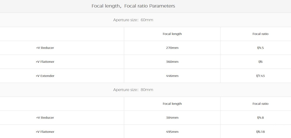Viewport: 291px width, 138px height.
Task: Click Focal ratio column header in 60mm table
Action: [x=260, y=34]
